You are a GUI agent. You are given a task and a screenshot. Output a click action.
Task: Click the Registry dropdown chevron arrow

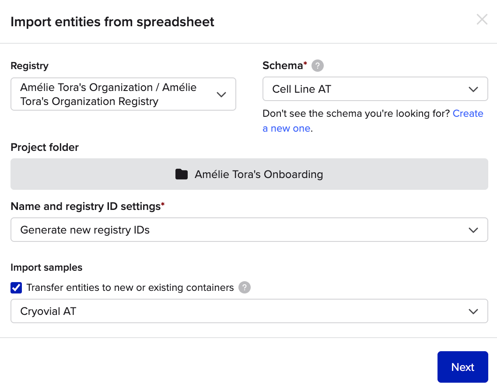[221, 94]
